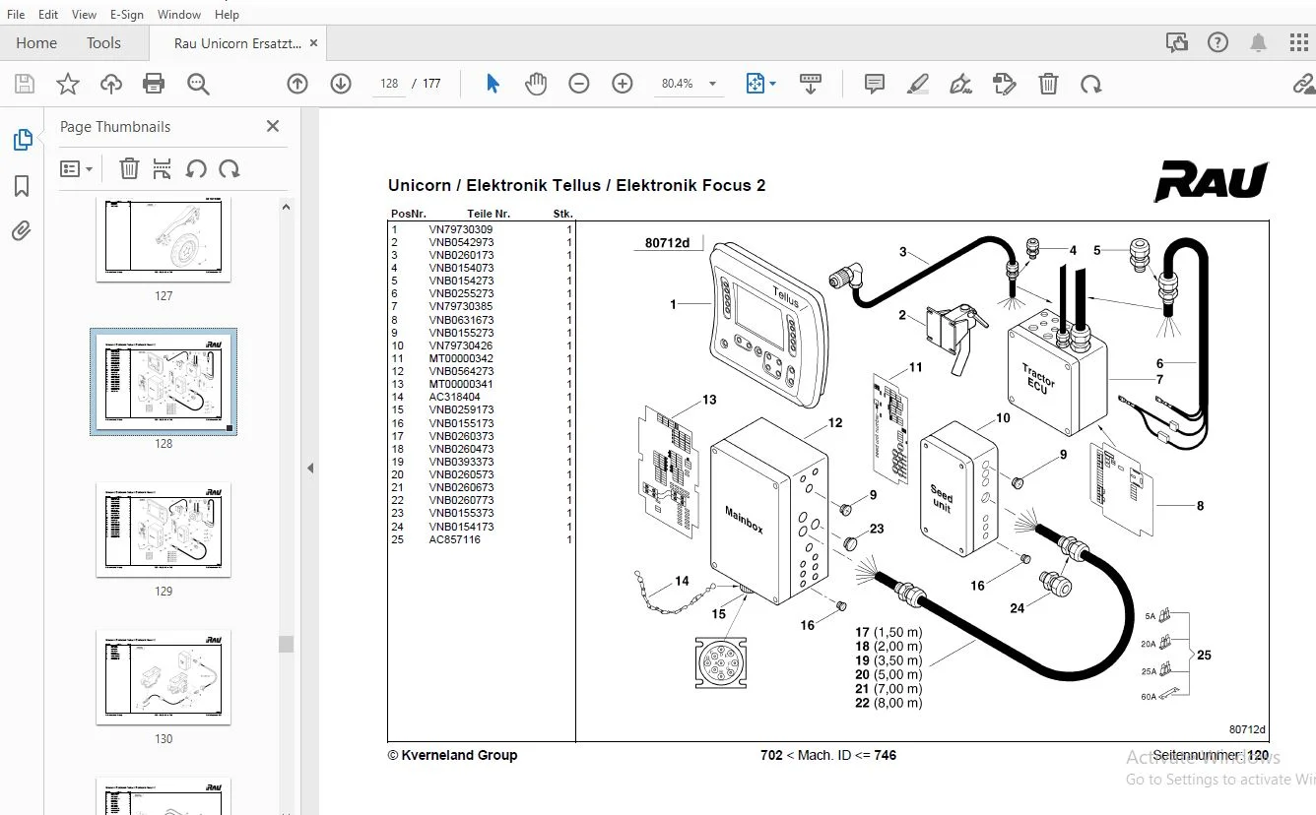Click part number AC318404 in the list
Screen dimensions: 1316x815
tap(455, 397)
